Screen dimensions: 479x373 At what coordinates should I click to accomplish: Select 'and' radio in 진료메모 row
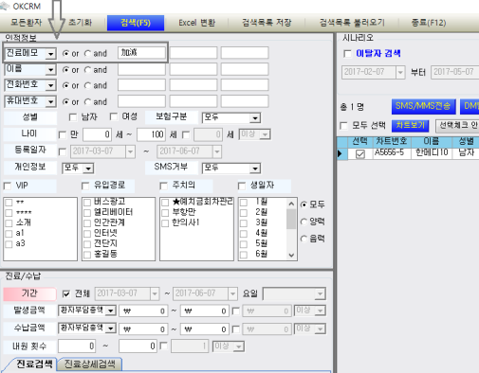[87, 54]
